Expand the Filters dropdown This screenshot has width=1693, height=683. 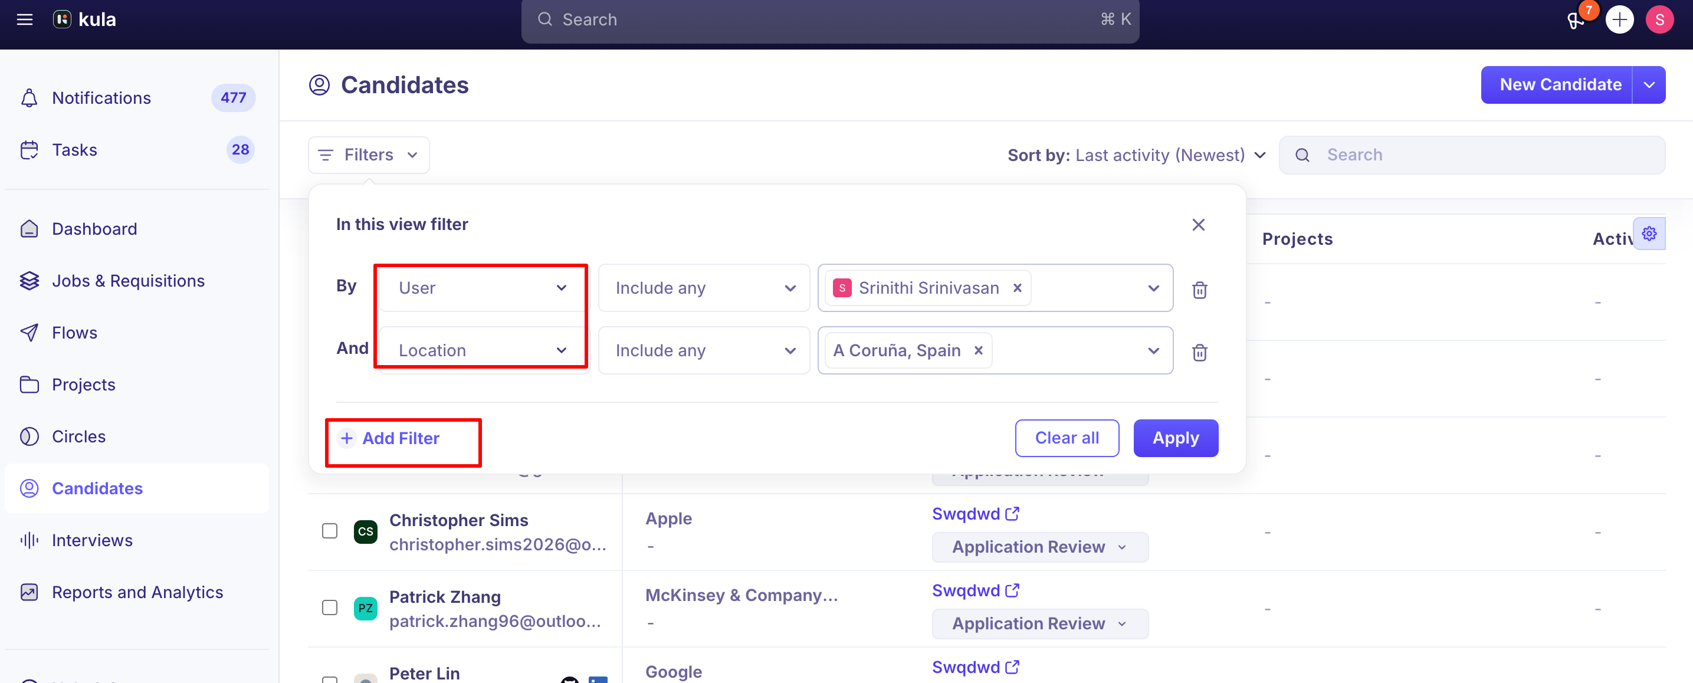coord(369,155)
